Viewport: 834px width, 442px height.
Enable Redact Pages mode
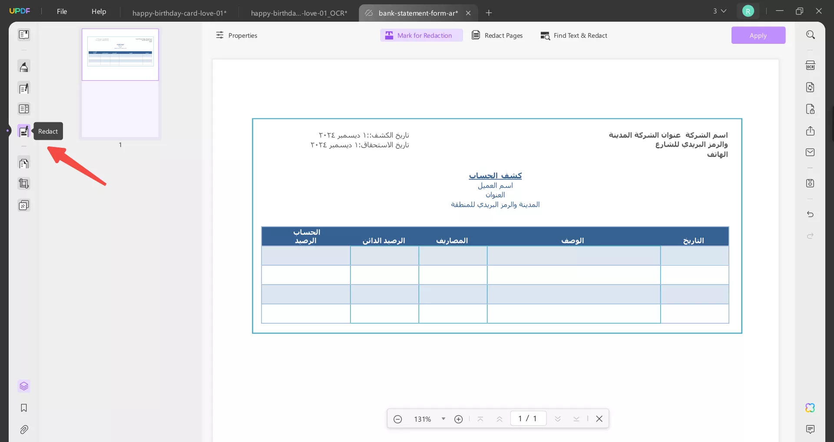coord(497,35)
